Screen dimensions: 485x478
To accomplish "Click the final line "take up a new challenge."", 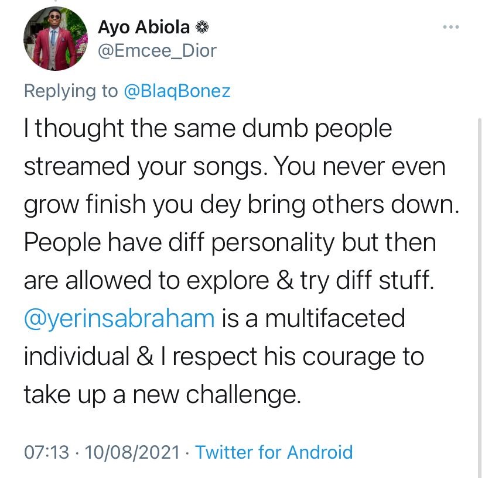I will point(162,395).
